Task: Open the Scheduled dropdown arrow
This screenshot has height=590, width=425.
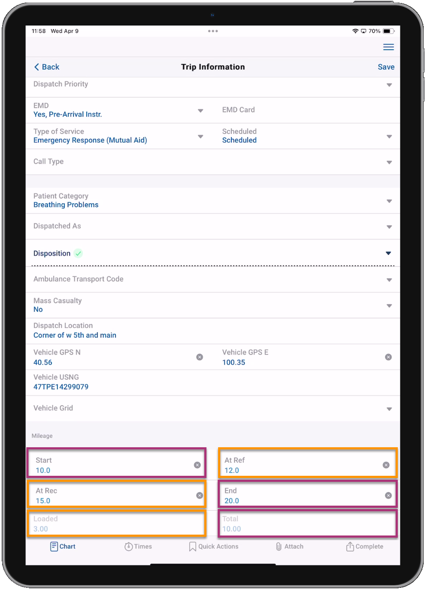Action: [x=389, y=137]
